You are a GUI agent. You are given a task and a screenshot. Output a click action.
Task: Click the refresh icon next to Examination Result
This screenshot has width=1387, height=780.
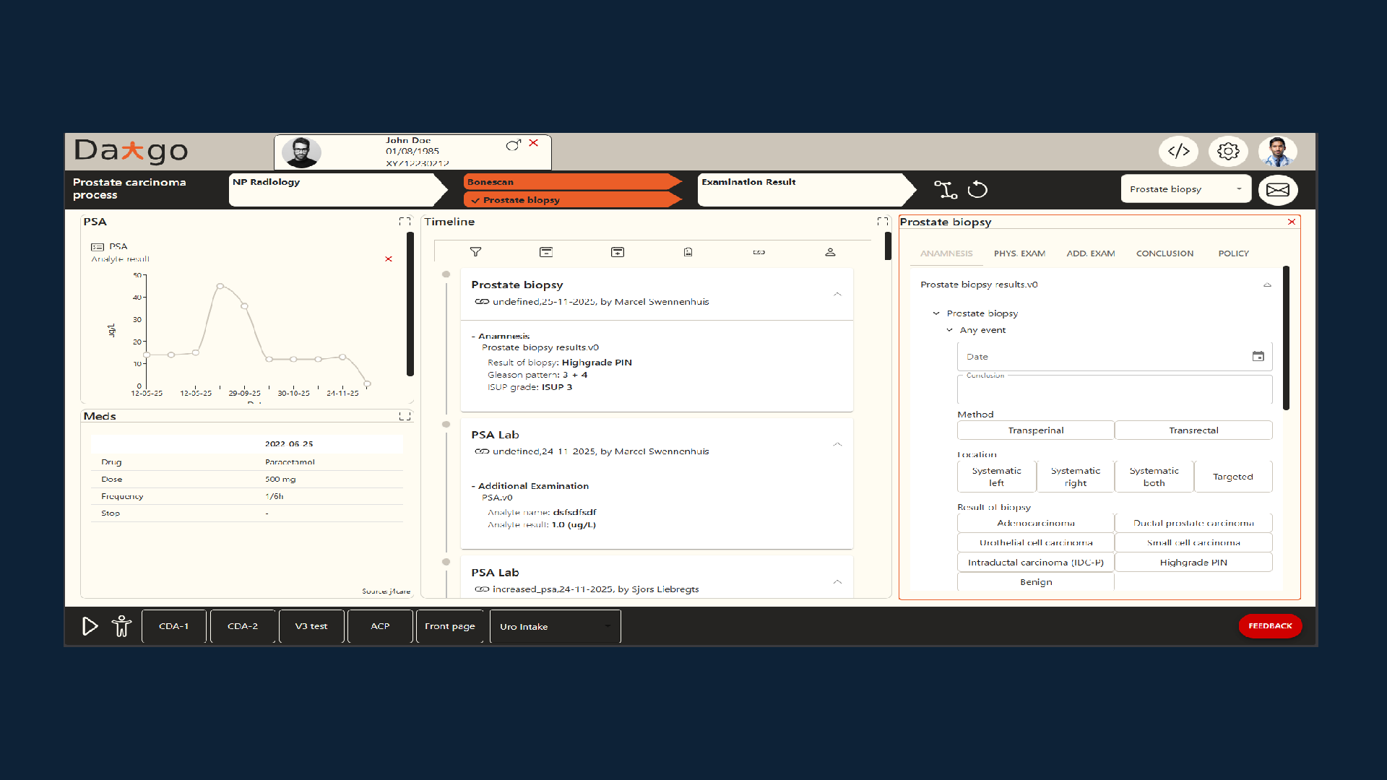click(977, 189)
